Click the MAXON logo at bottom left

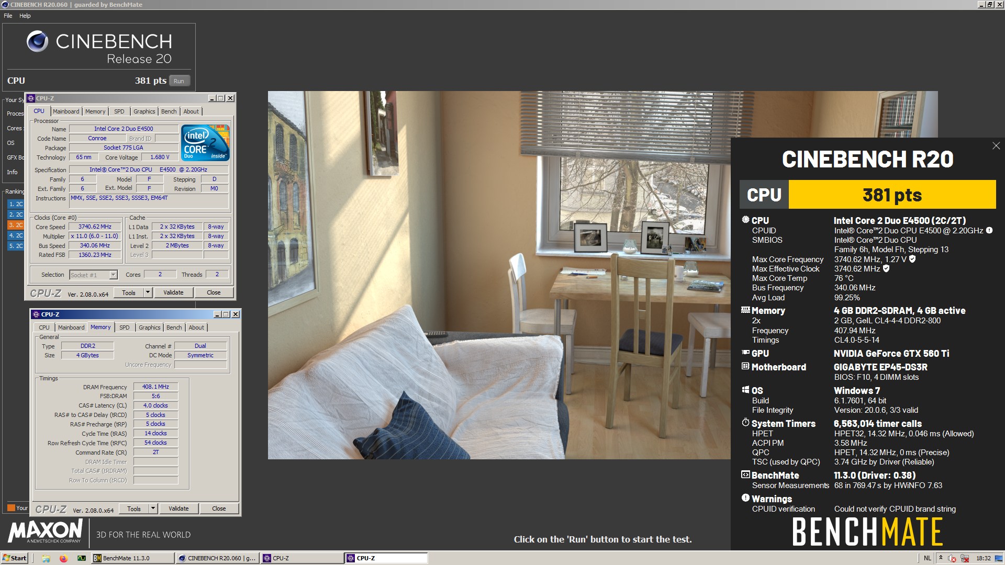[45, 530]
